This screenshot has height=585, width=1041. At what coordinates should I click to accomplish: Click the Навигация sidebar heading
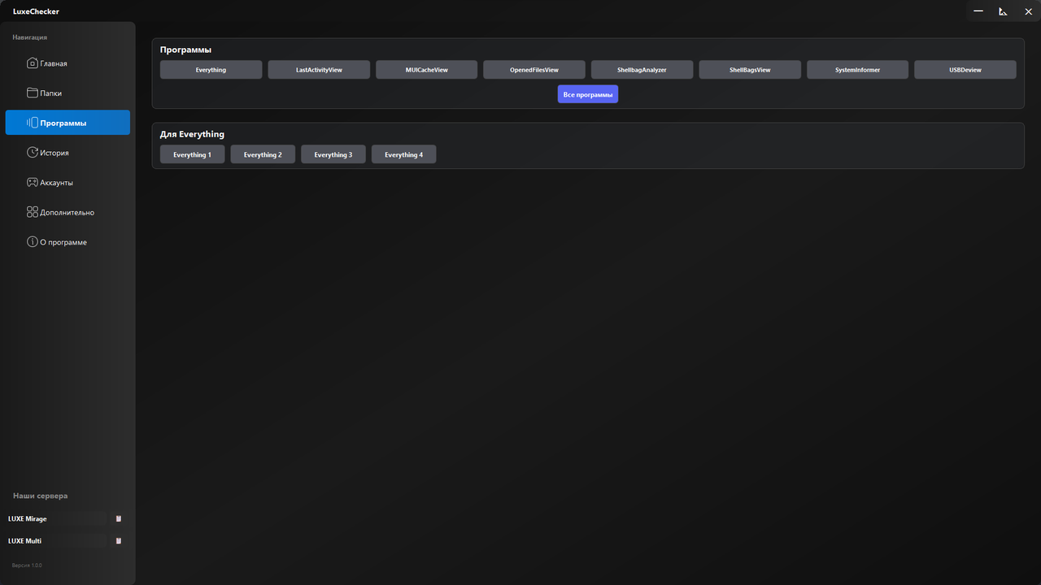(30, 37)
